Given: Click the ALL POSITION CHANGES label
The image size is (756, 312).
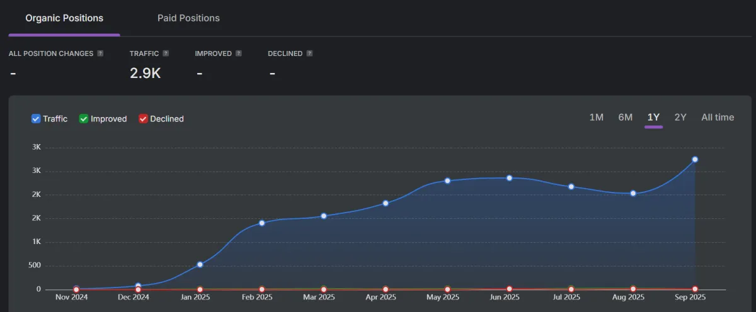Looking at the screenshot, I should [x=51, y=53].
